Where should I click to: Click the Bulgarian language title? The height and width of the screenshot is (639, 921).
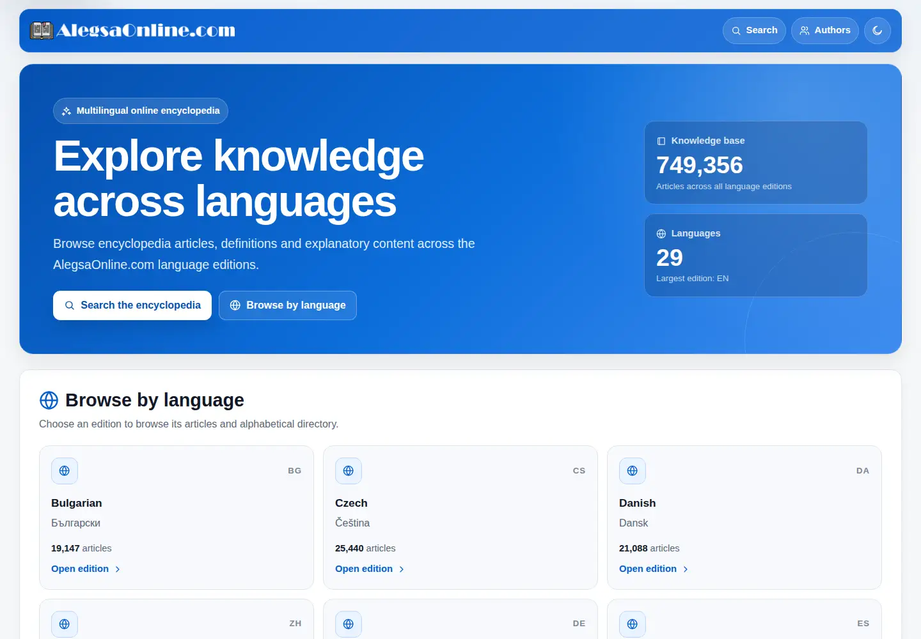(x=77, y=503)
